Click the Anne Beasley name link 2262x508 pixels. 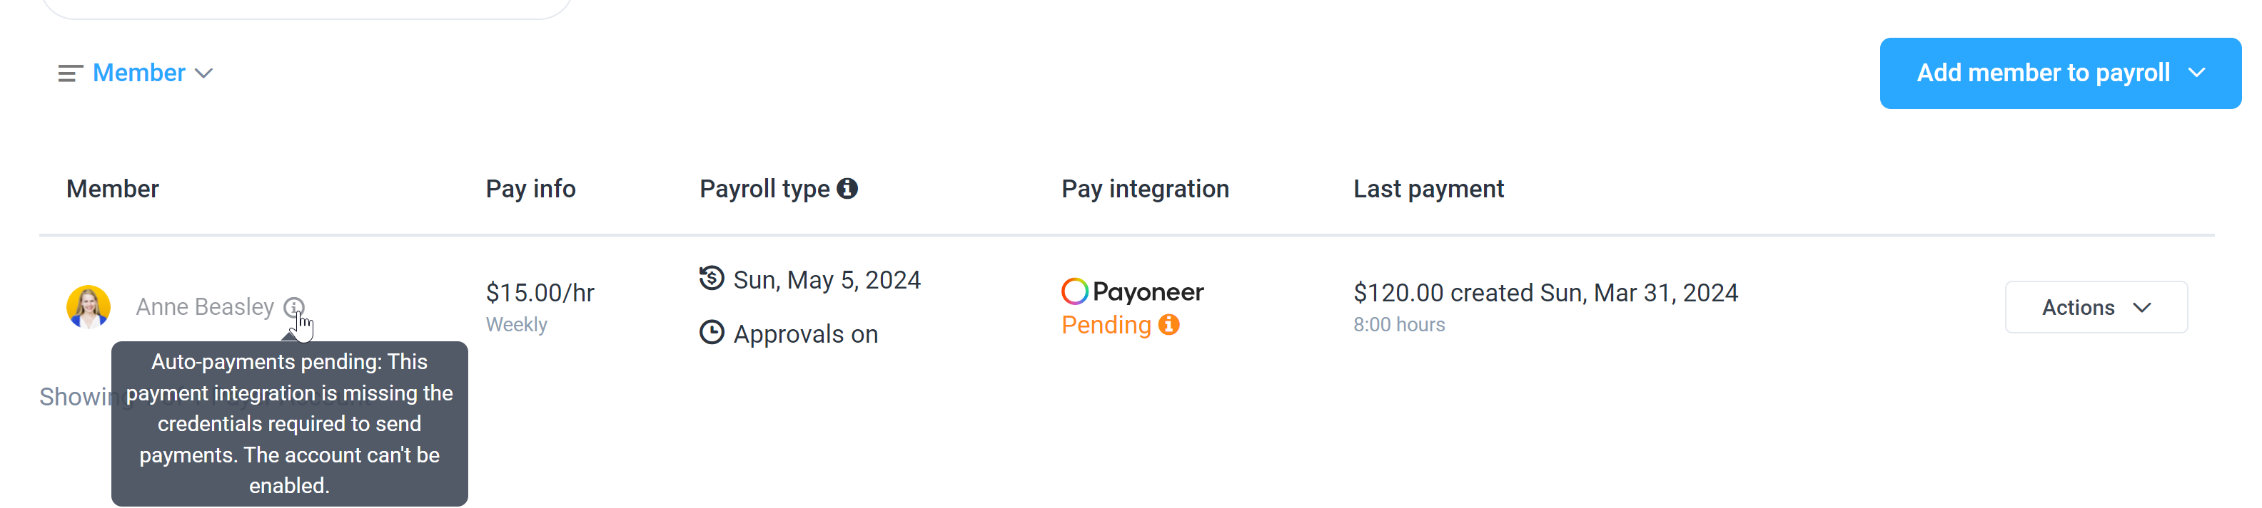click(x=205, y=307)
